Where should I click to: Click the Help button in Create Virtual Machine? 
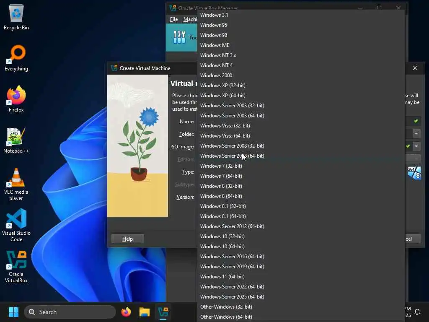128,239
